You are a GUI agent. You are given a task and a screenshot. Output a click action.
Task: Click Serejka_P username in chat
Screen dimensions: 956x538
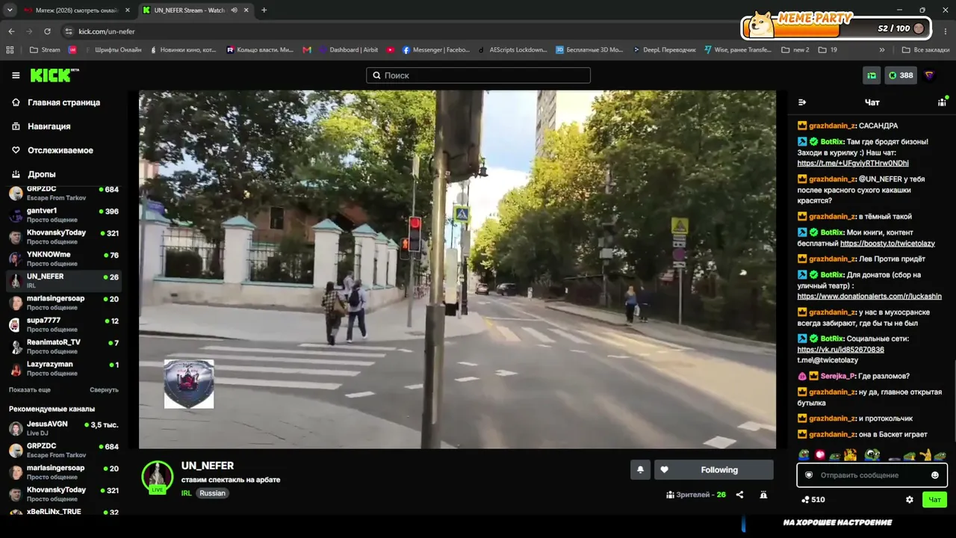click(838, 376)
